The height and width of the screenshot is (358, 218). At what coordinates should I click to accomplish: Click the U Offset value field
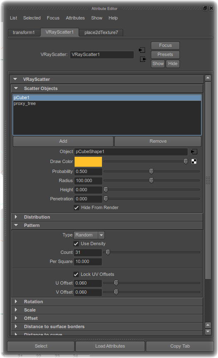click(x=88, y=283)
